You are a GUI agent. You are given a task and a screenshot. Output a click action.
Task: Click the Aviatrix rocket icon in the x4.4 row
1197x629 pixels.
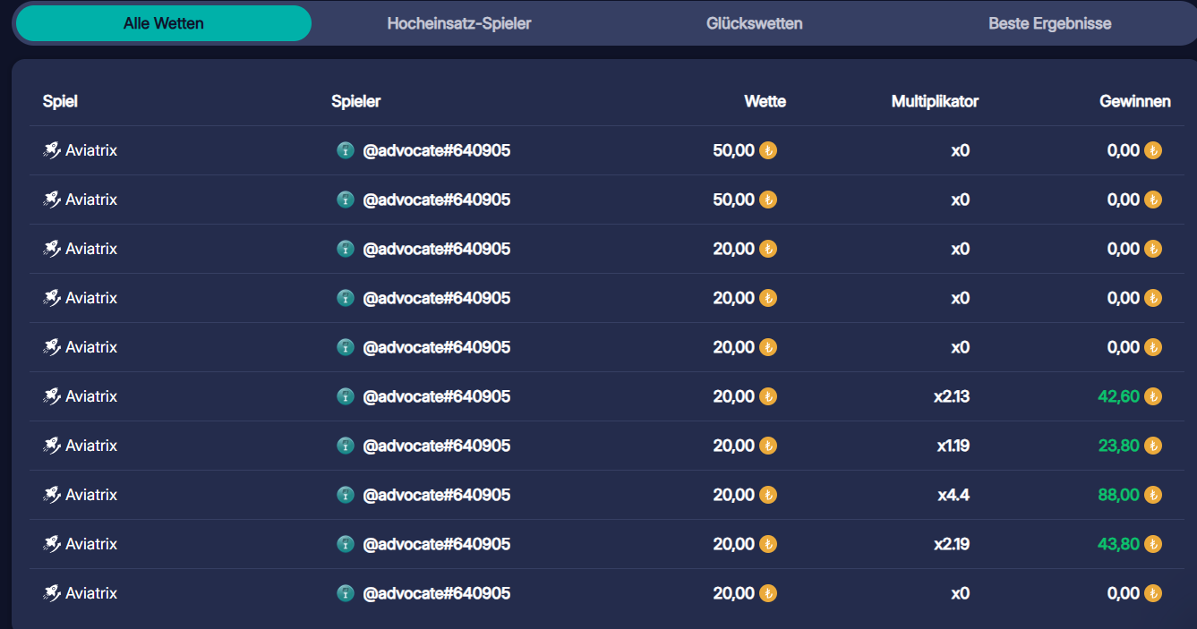52,495
